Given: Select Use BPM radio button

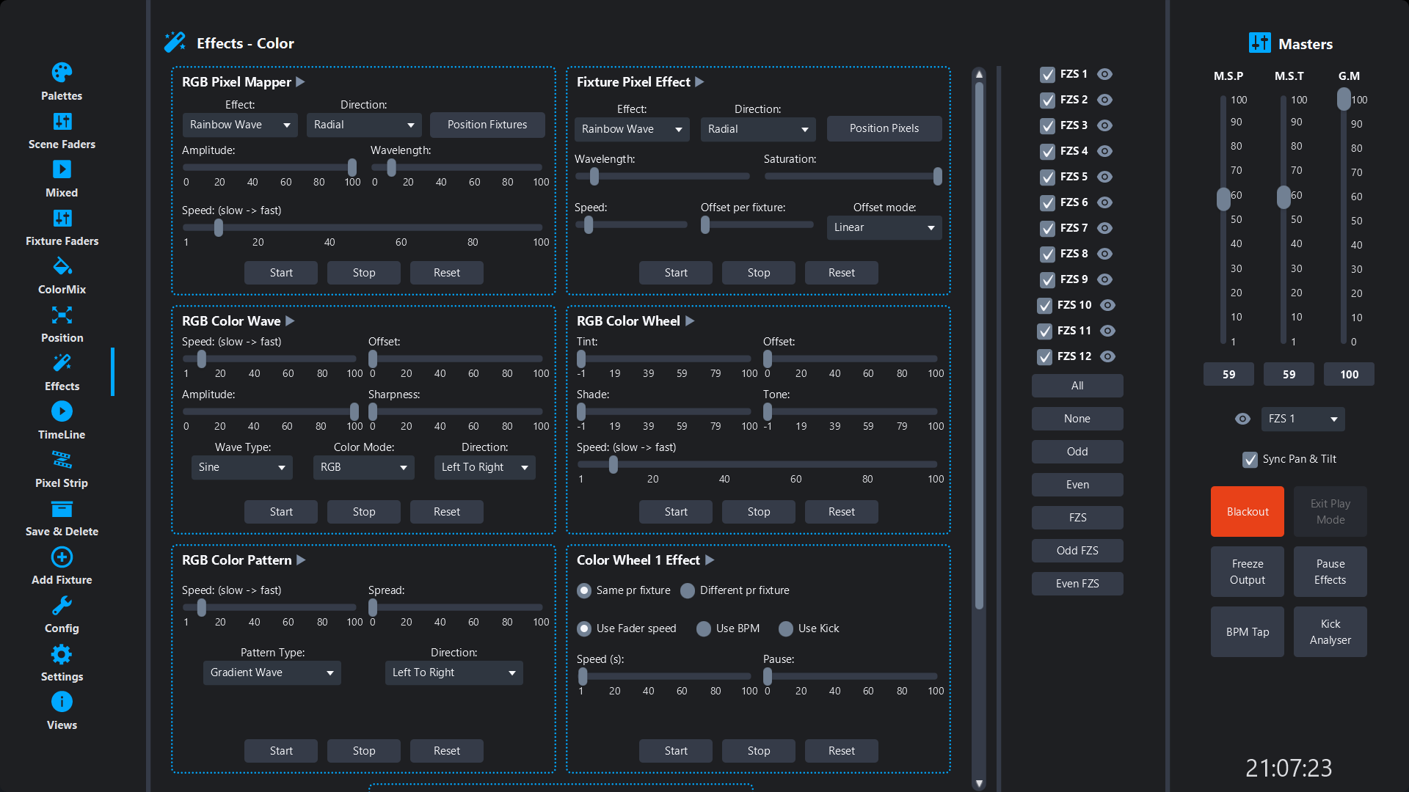Looking at the screenshot, I should (x=704, y=629).
